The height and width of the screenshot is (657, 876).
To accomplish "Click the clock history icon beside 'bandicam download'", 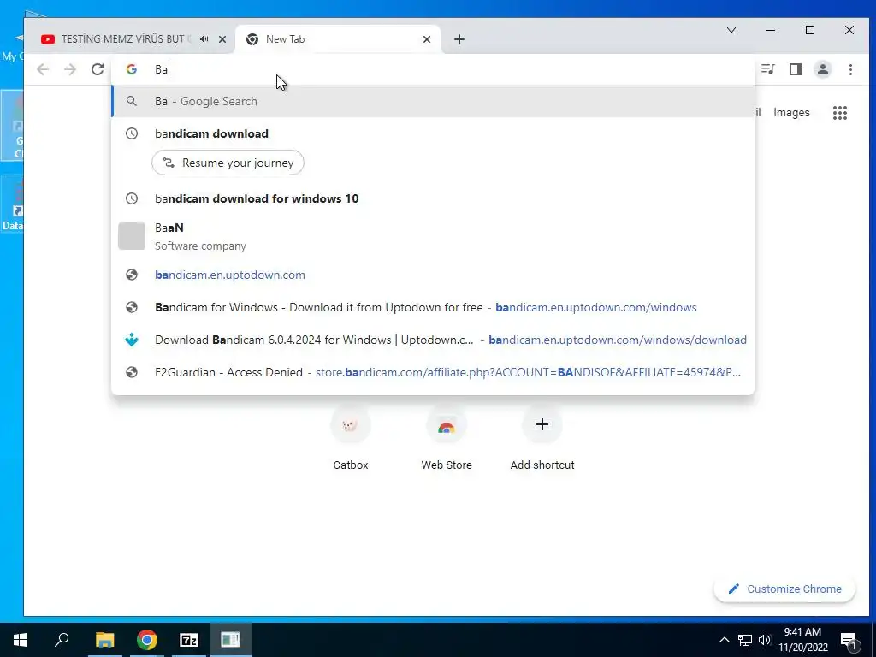I will click(132, 133).
